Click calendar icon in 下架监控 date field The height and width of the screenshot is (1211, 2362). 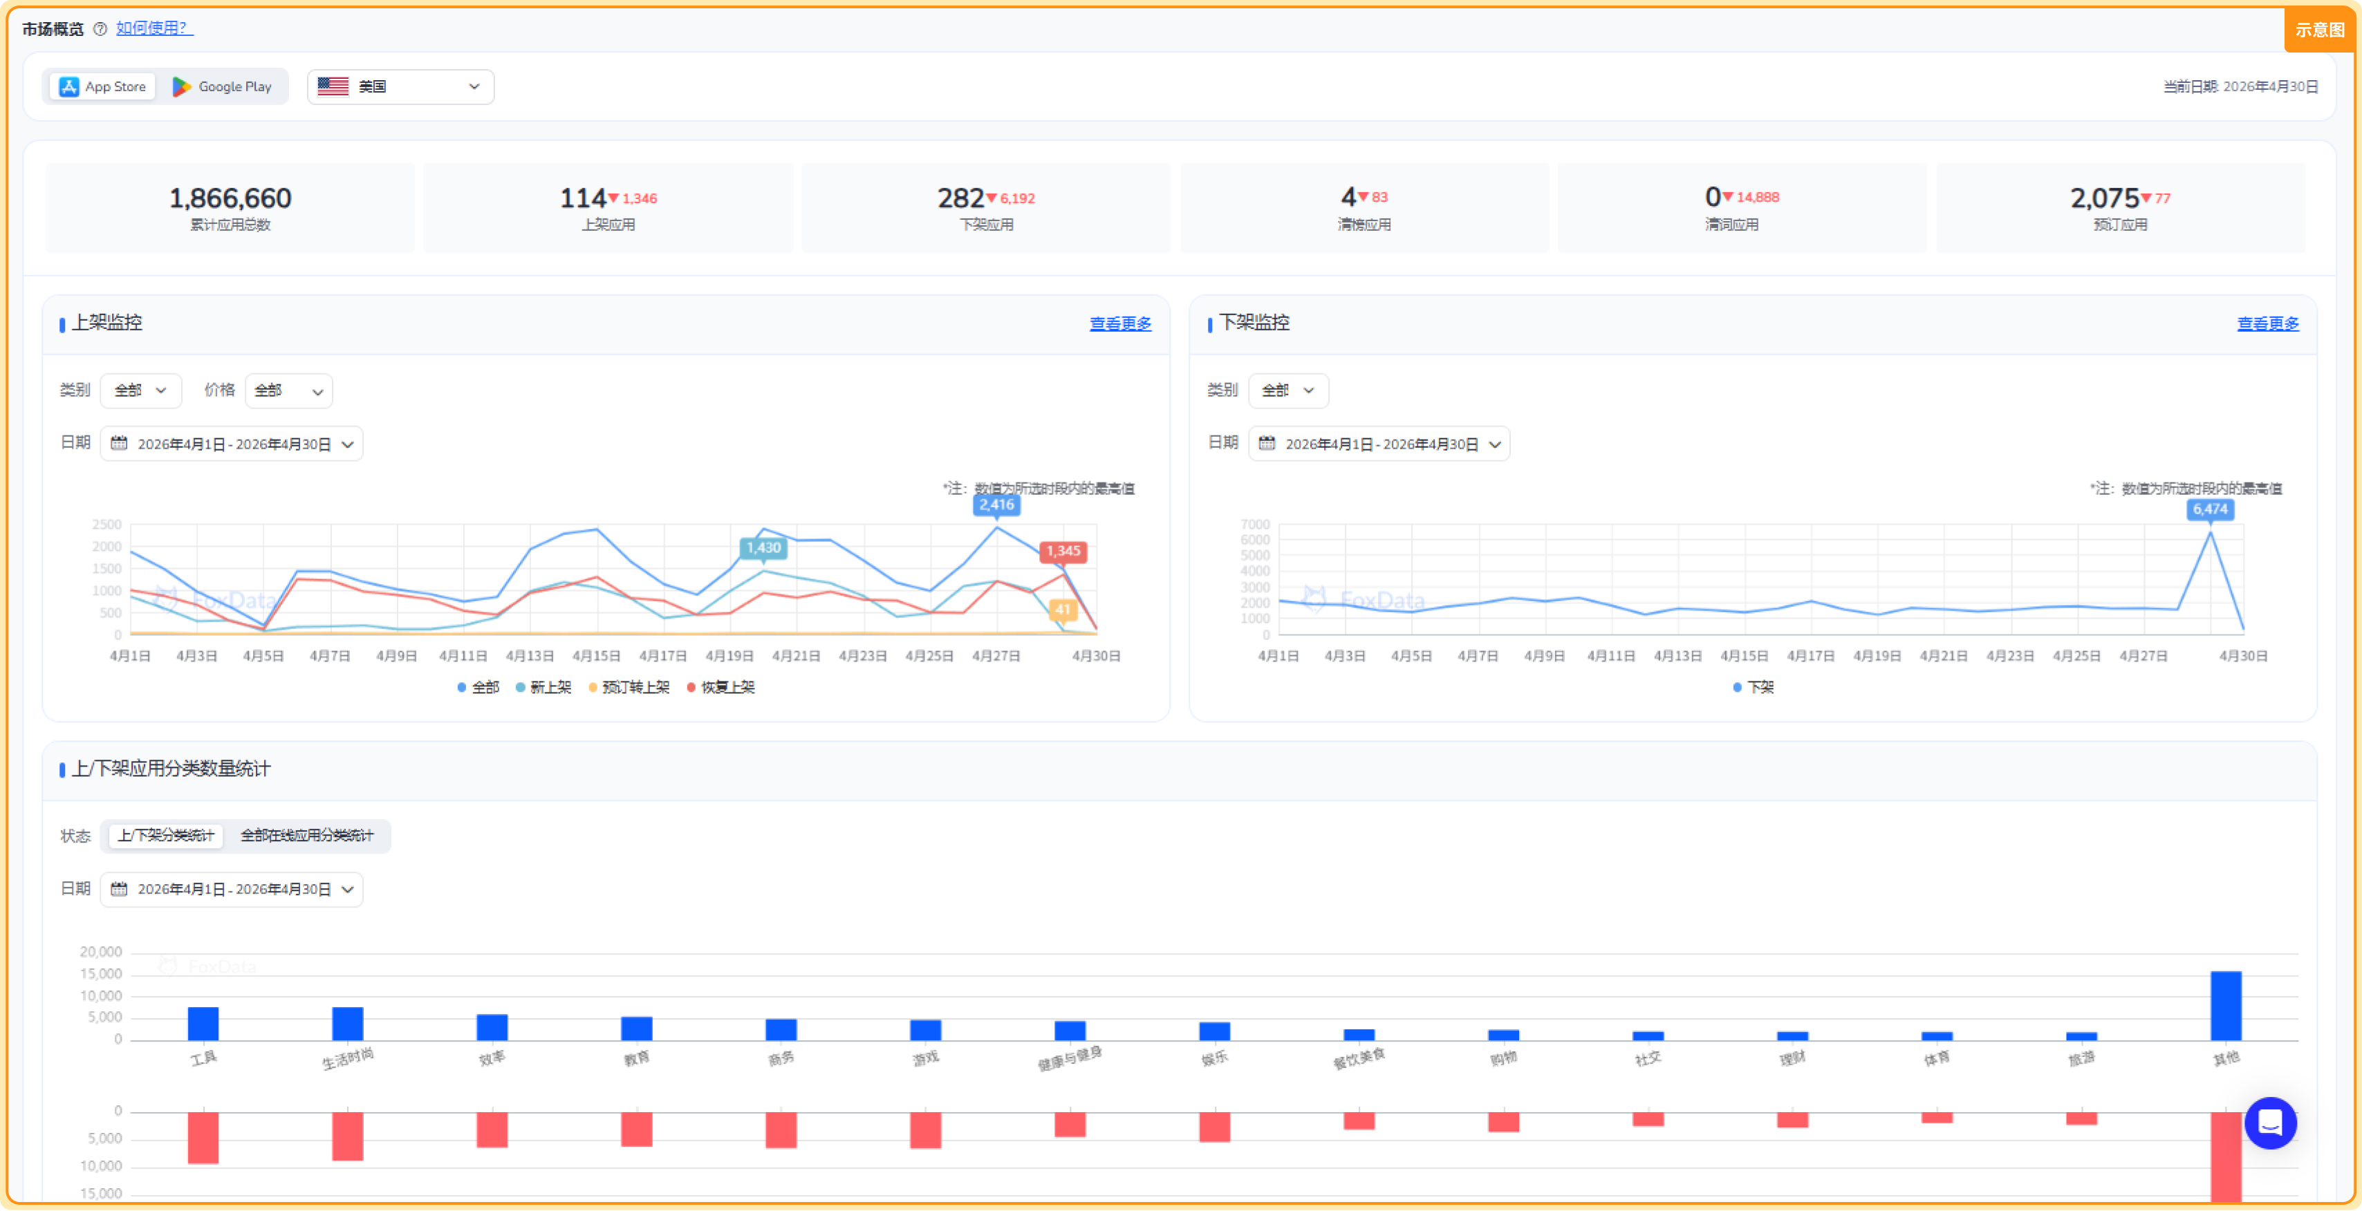(1267, 444)
